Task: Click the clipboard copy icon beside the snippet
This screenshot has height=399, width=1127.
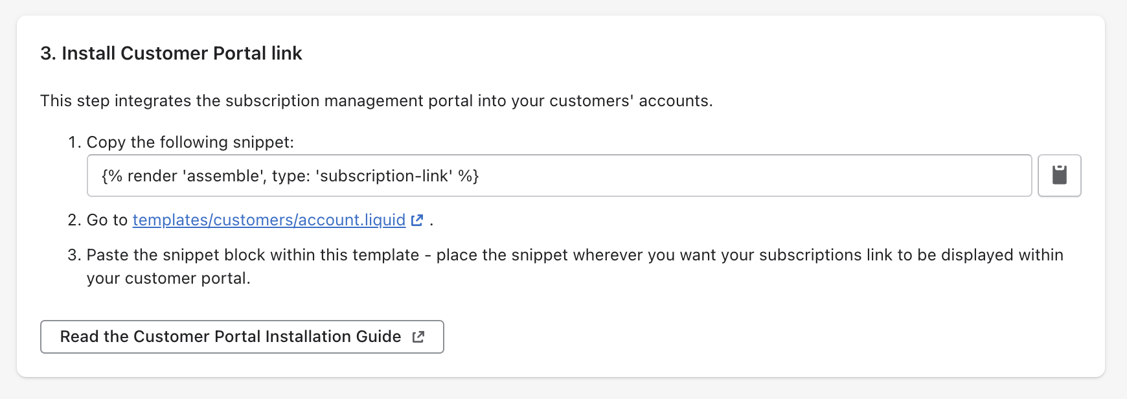Action: coord(1059,176)
